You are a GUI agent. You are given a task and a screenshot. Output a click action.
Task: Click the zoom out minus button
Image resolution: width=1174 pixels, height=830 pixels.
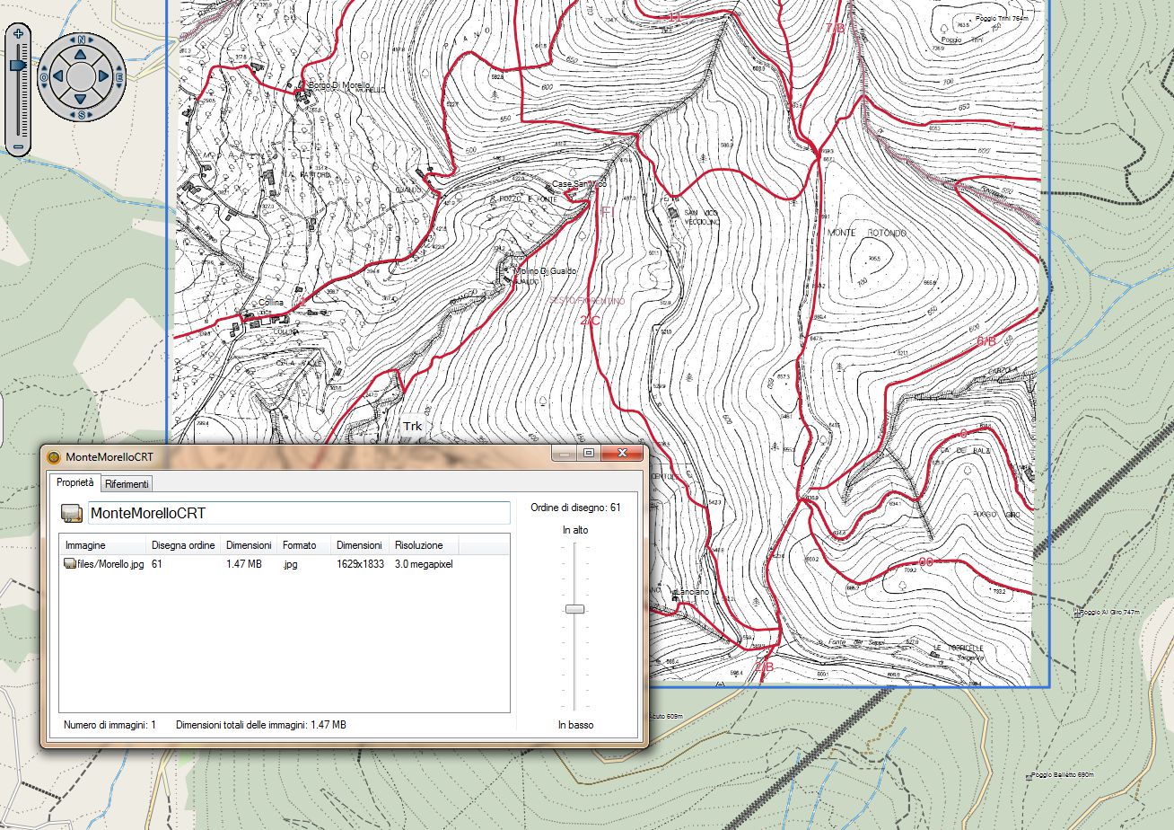[x=18, y=147]
